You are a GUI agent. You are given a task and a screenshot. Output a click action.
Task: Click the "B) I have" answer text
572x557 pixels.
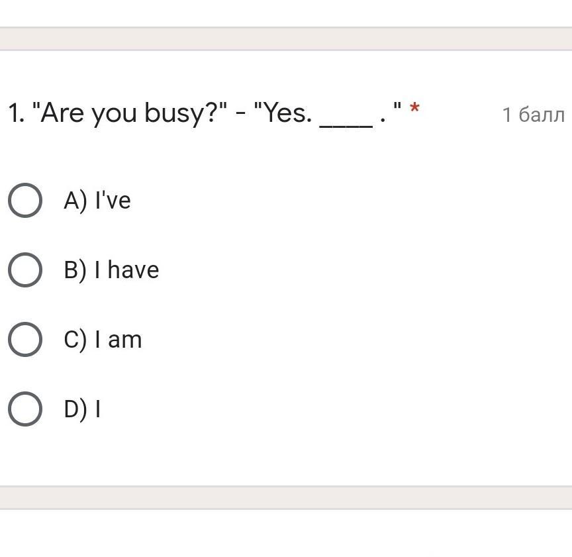pos(111,270)
